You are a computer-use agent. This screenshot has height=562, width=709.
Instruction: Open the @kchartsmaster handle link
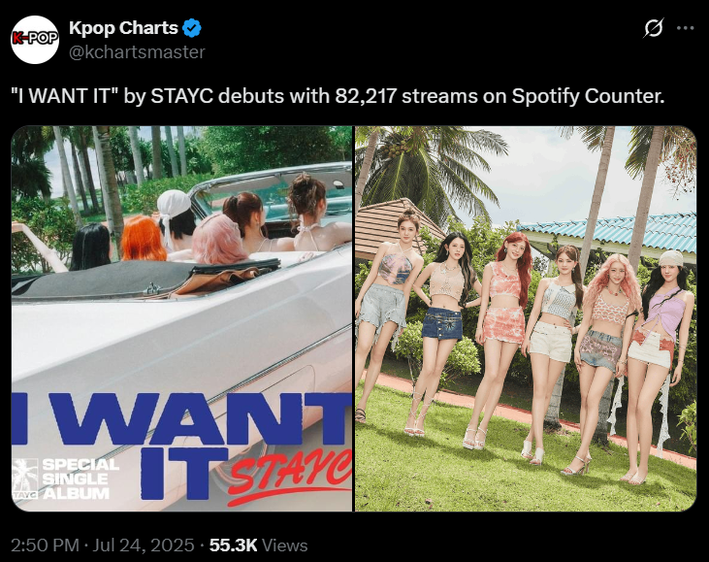(x=137, y=52)
